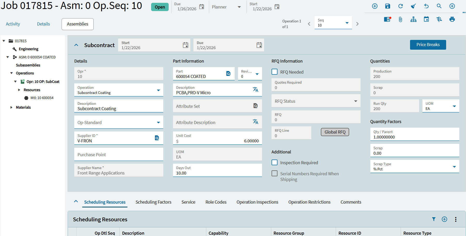The width and height of the screenshot is (466, 236).
Task: Open the Service tab
Action: point(189,202)
